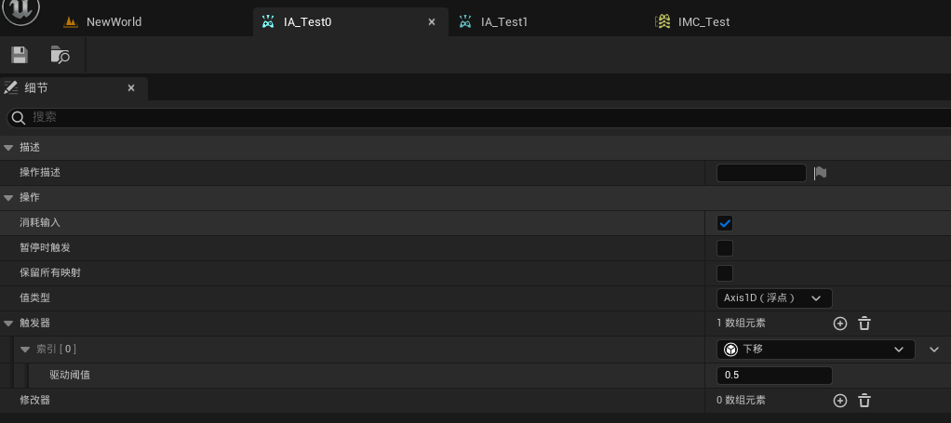
Task: Open the 下移 trigger type dropdown
Action: click(x=815, y=350)
